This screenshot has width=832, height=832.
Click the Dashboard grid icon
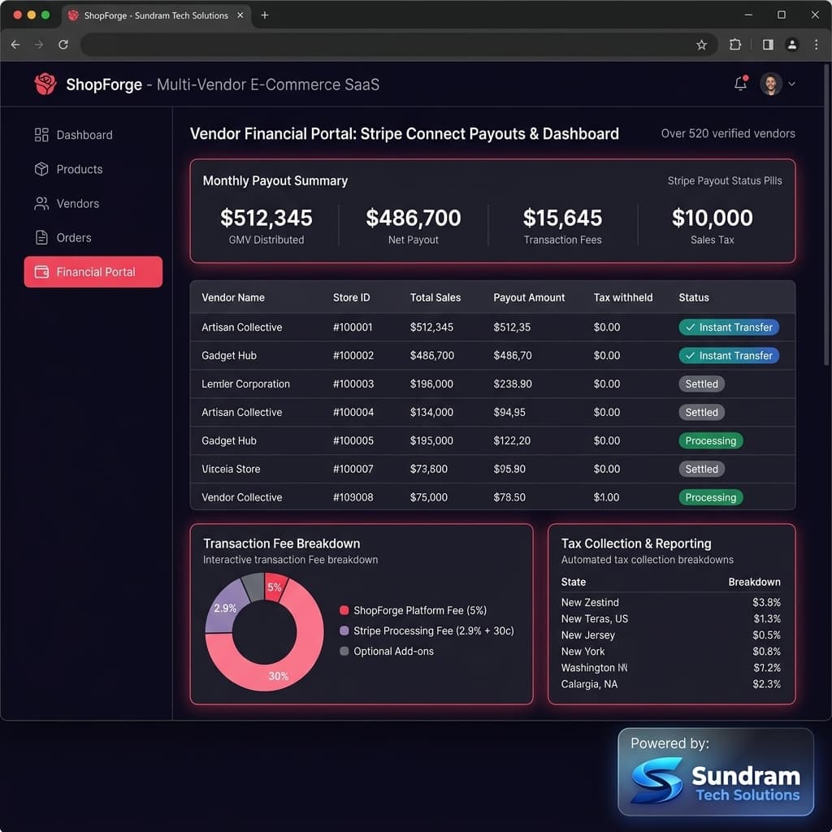[41, 135]
